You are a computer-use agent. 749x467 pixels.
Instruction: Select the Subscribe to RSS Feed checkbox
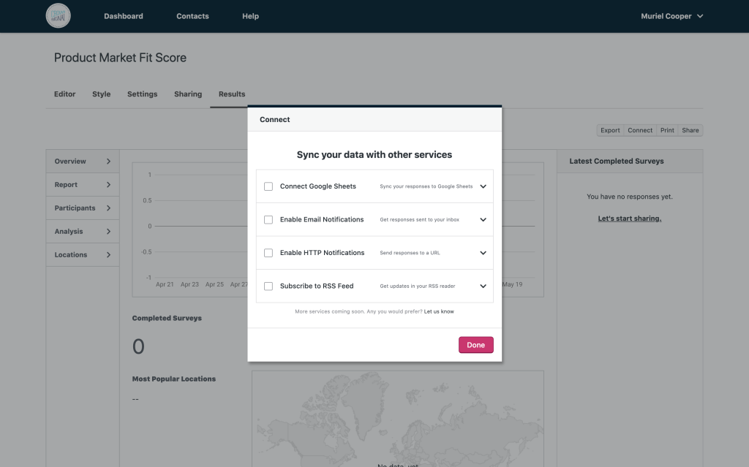point(268,286)
